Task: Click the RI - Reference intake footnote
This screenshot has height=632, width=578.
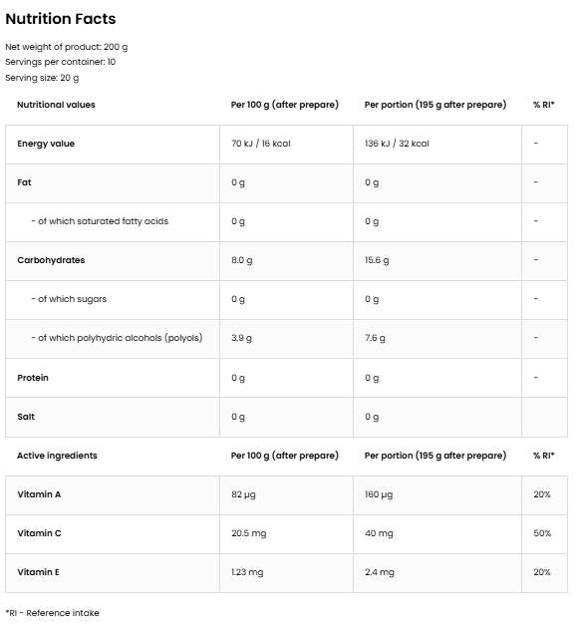Action: point(53,613)
